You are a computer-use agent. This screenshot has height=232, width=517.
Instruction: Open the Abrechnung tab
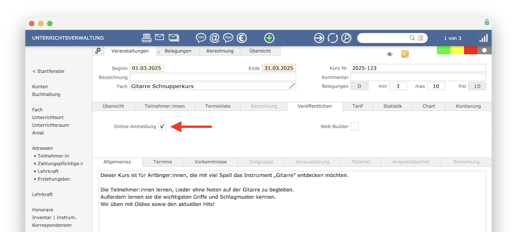(x=220, y=51)
